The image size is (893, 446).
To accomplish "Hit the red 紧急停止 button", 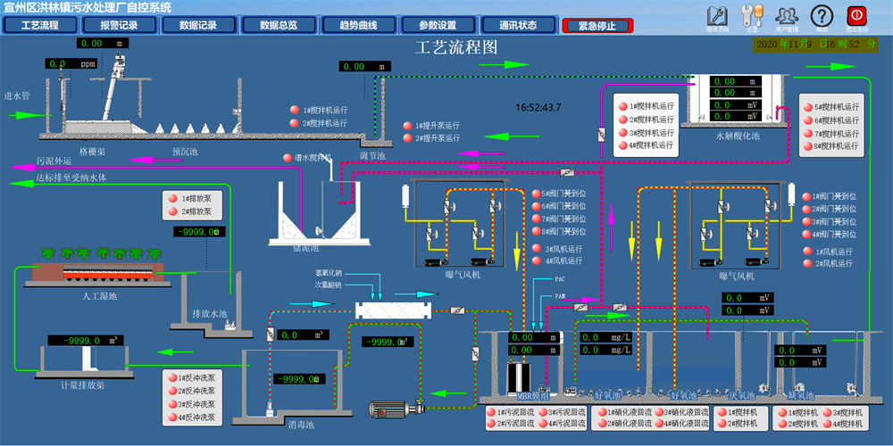I will click(x=597, y=26).
